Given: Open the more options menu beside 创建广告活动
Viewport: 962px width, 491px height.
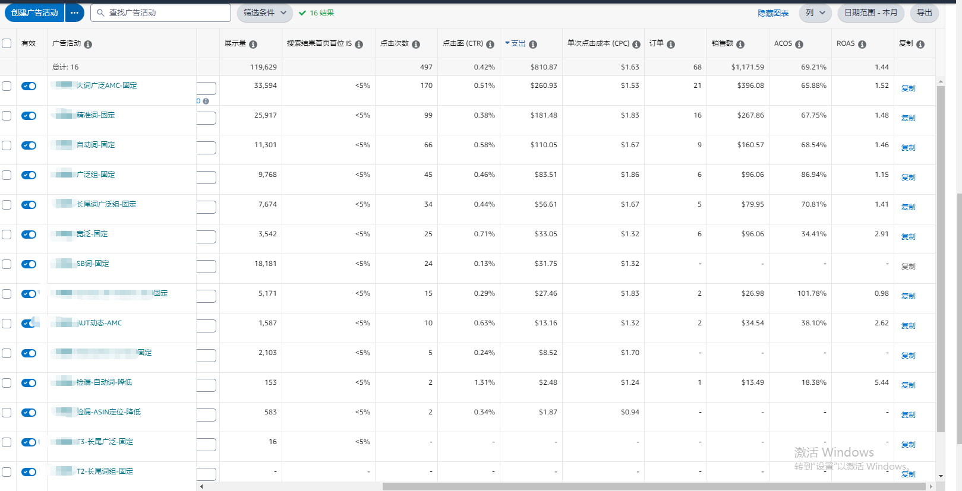Looking at the screenshot, I should (x=74, y=12).
